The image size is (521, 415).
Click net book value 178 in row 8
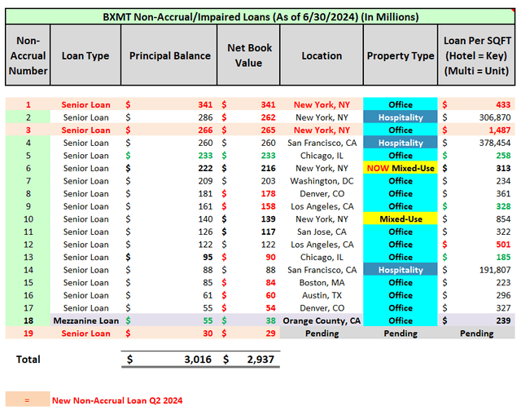(x=268, y=194)
